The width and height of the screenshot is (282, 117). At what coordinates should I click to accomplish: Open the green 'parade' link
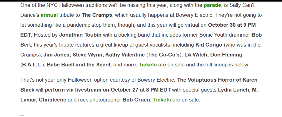click(x=212, y=5)
